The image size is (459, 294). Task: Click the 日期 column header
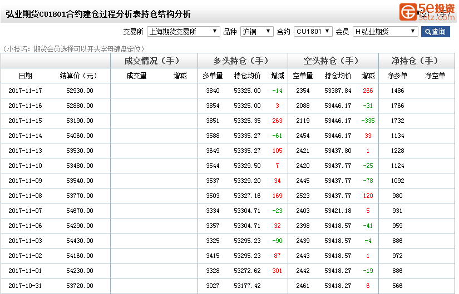coord(26,76)
